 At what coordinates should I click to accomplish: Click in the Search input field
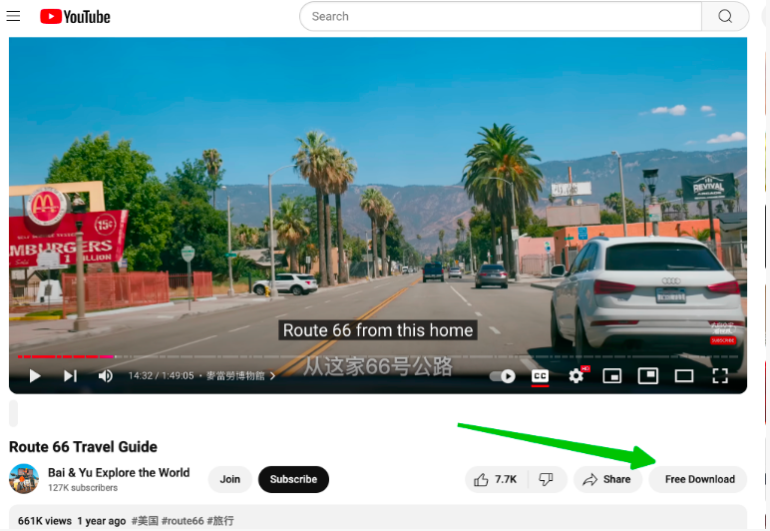[499, 16]
